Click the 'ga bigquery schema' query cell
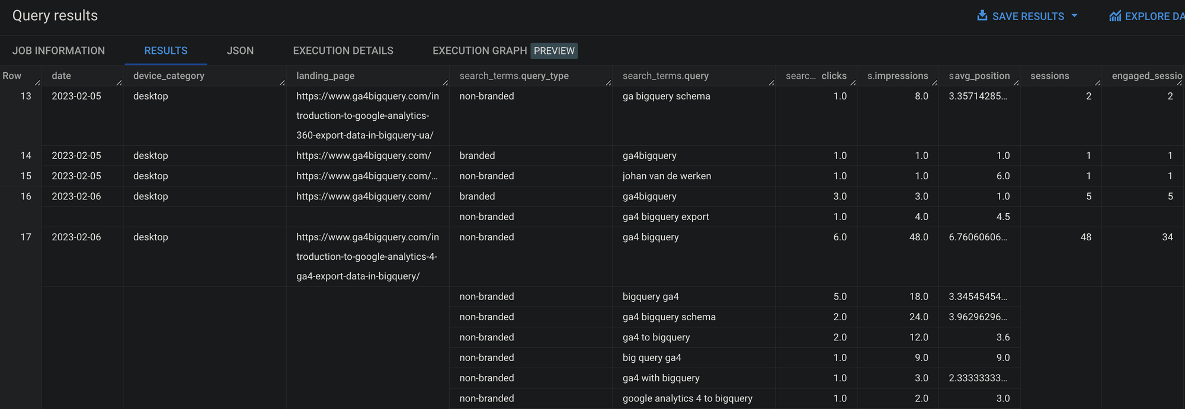Viewport: 1185px width, 409px height. pos(667,96)
